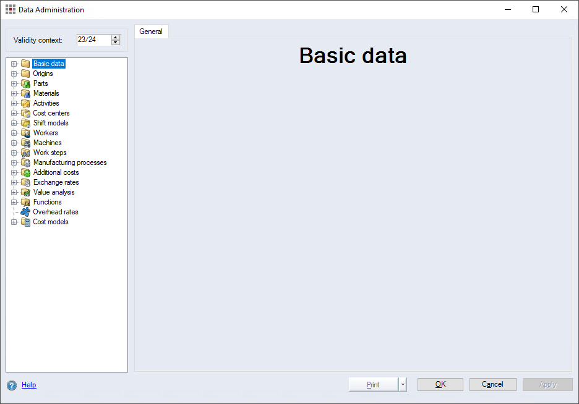Click the Validity context input field
579x404 pixels.
(x=93, y=40)
